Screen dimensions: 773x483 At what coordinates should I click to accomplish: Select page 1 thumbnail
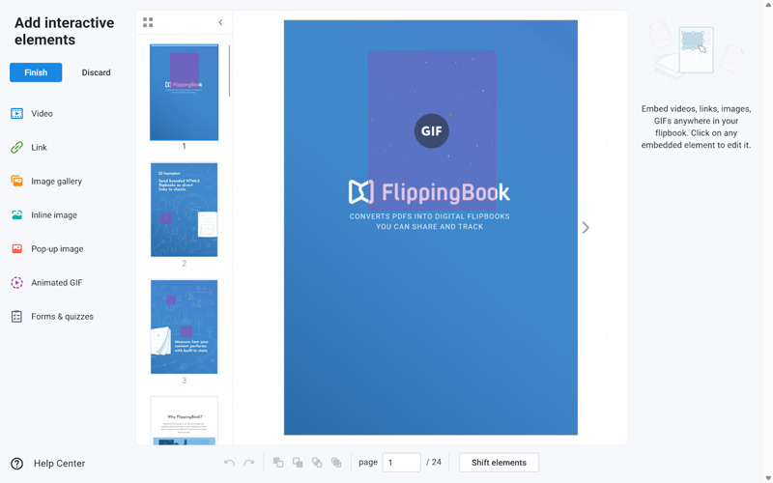(x=184, y=92)
